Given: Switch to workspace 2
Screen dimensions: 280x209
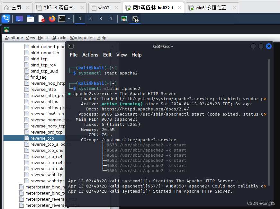Looking at the screenshot, I should coord(90,19).
